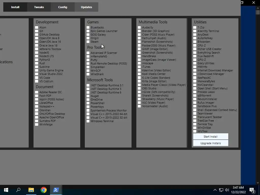Click Start Install button
This screenshot has width=260, height=195.
point(210,136)
